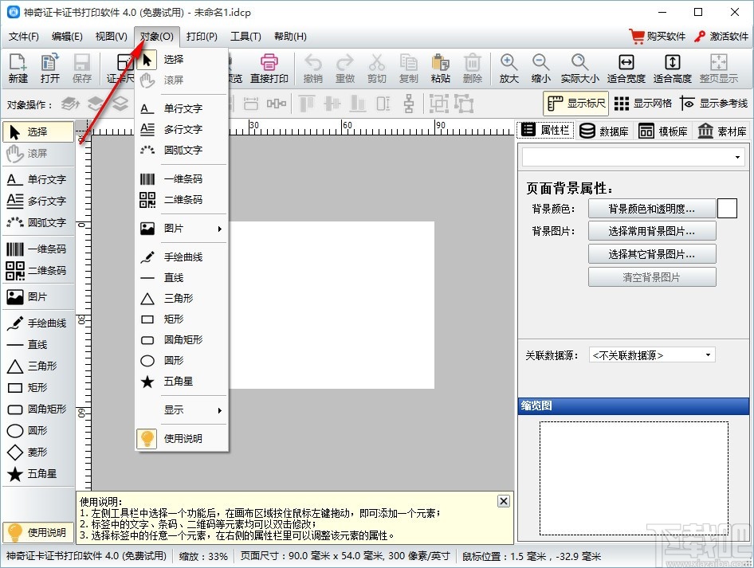Select 五角星 in the left toolbox
Image resolution: width=754 pixels, height=568 pixels.
[37, 474]
